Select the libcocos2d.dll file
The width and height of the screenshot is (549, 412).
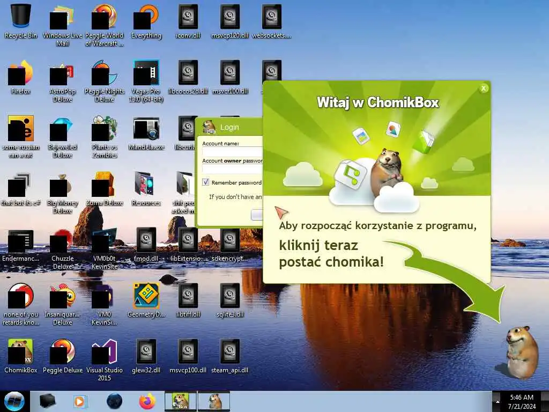pos(188,77)
